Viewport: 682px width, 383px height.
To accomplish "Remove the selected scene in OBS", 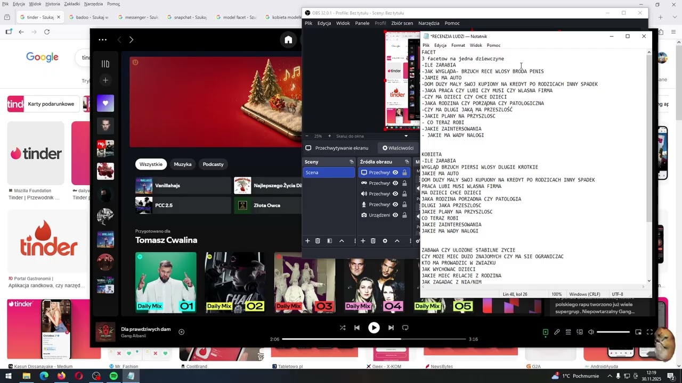I will click(x=318, y=241).
